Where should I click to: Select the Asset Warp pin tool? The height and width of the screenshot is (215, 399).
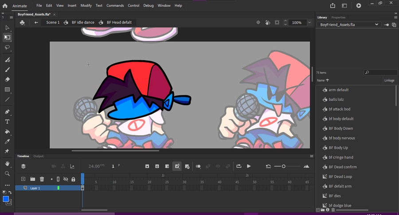pyautogui.click(x=7, y=151)
